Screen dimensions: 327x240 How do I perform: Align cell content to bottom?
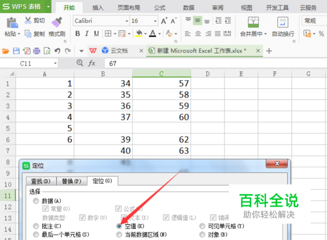coord(207,21)
